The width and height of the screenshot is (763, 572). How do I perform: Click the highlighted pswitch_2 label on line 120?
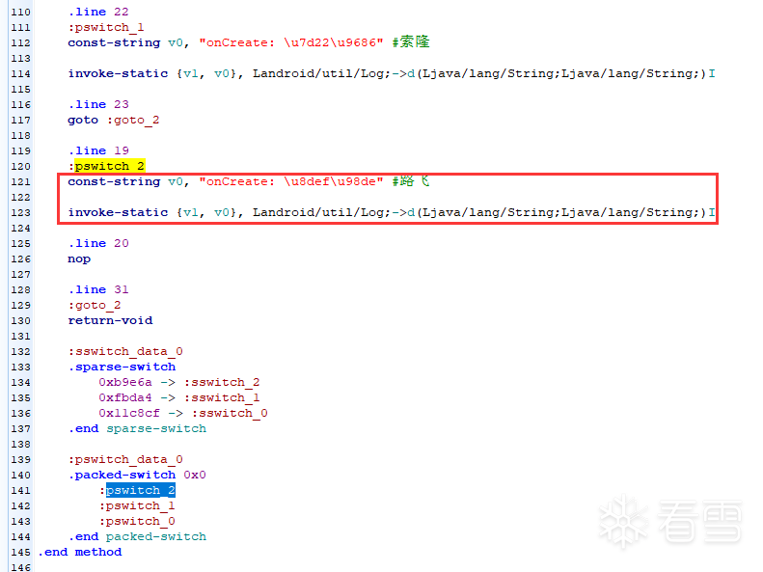(110, 166)
